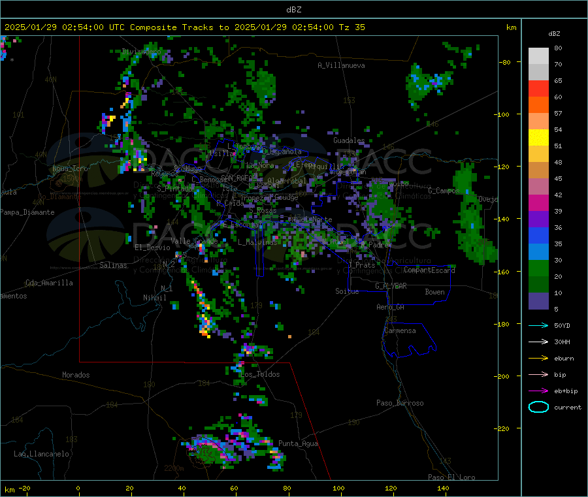Select the purple 5 dBZ color swatch

pos(538,301)
